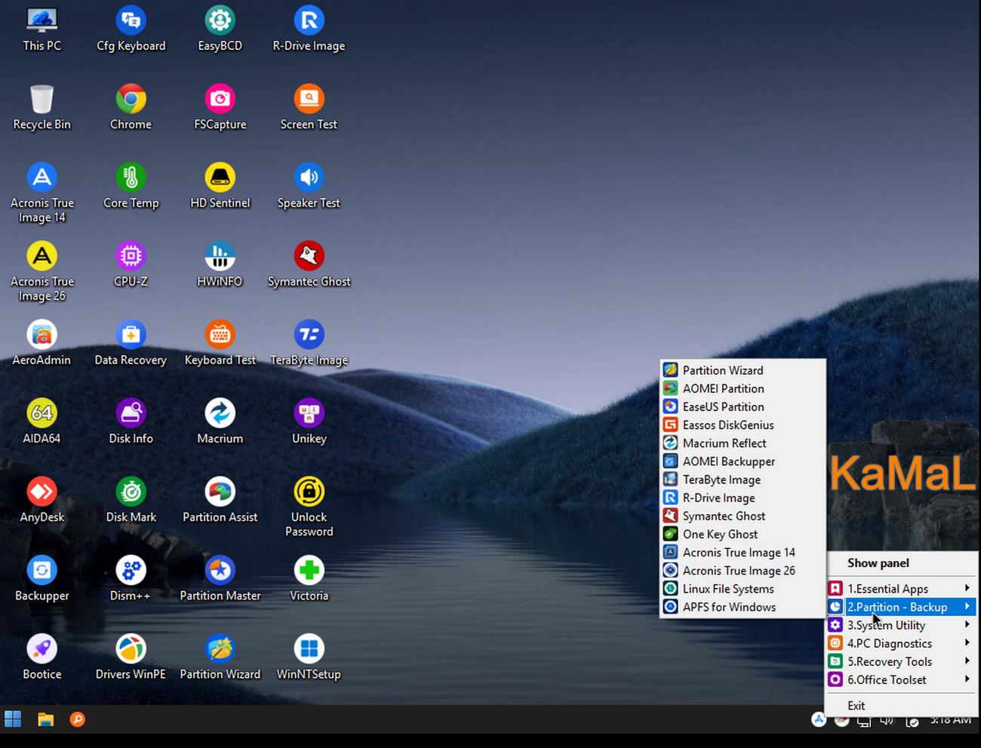The image size is (981, 748).
Task: Expand the 4.PC Diagnostics submenu
Action: click(x=901, y=643)
